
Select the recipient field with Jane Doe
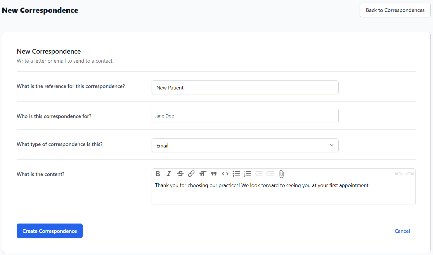pyautogui.click(x=245, y=116)
